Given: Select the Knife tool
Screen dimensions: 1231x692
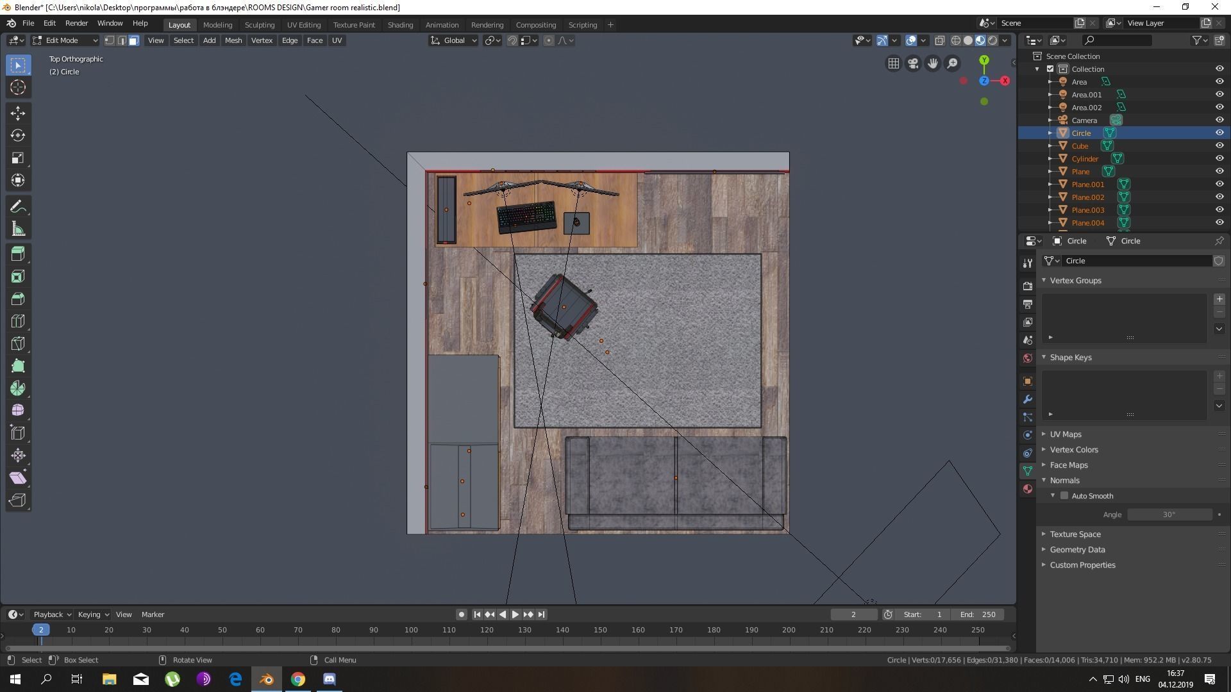Looking at the screenshot, I should 18,343.
